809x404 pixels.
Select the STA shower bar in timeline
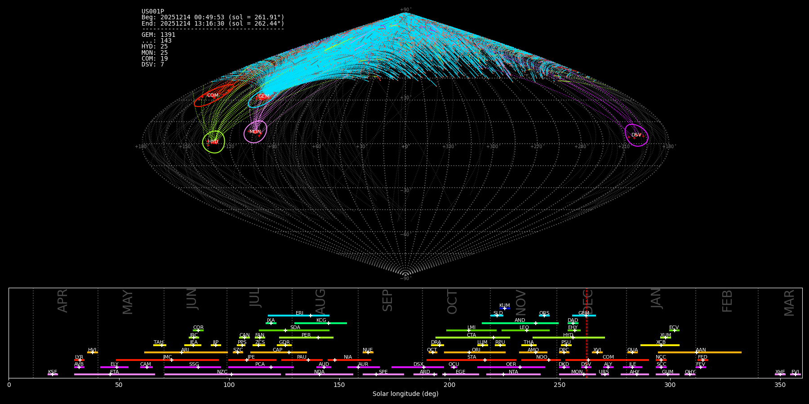coord(471,360)
